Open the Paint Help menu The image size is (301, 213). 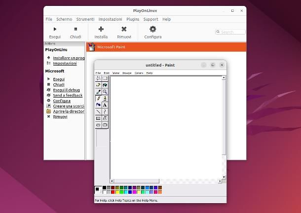(x=150, y=73)
